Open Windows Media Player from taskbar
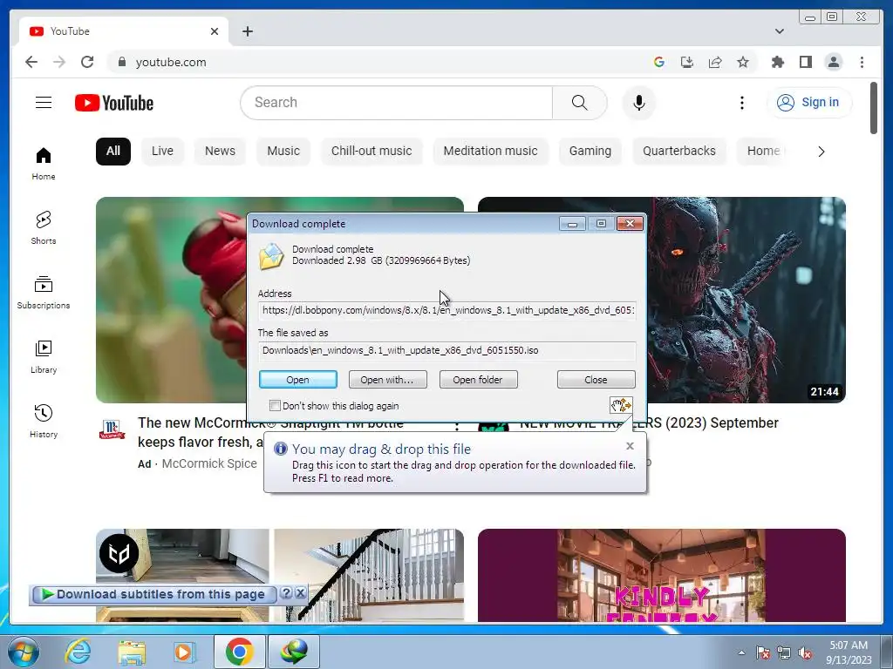The image size is (893, 669). click(185, 652)
